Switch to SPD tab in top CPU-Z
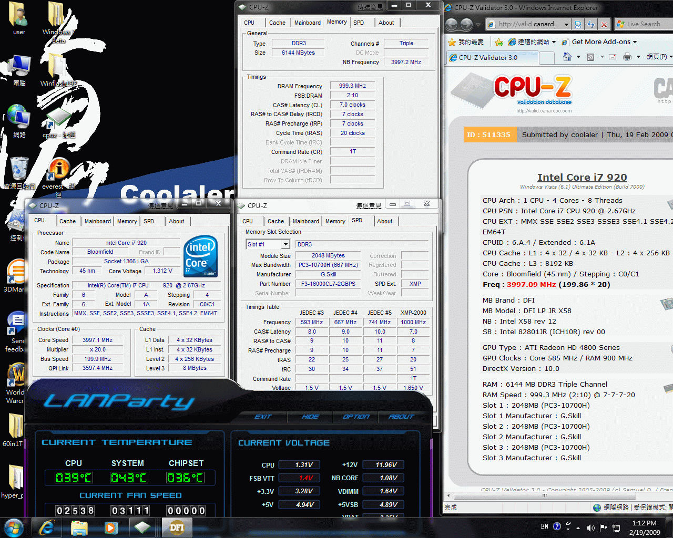673x538 pixels. click(359, 23)
